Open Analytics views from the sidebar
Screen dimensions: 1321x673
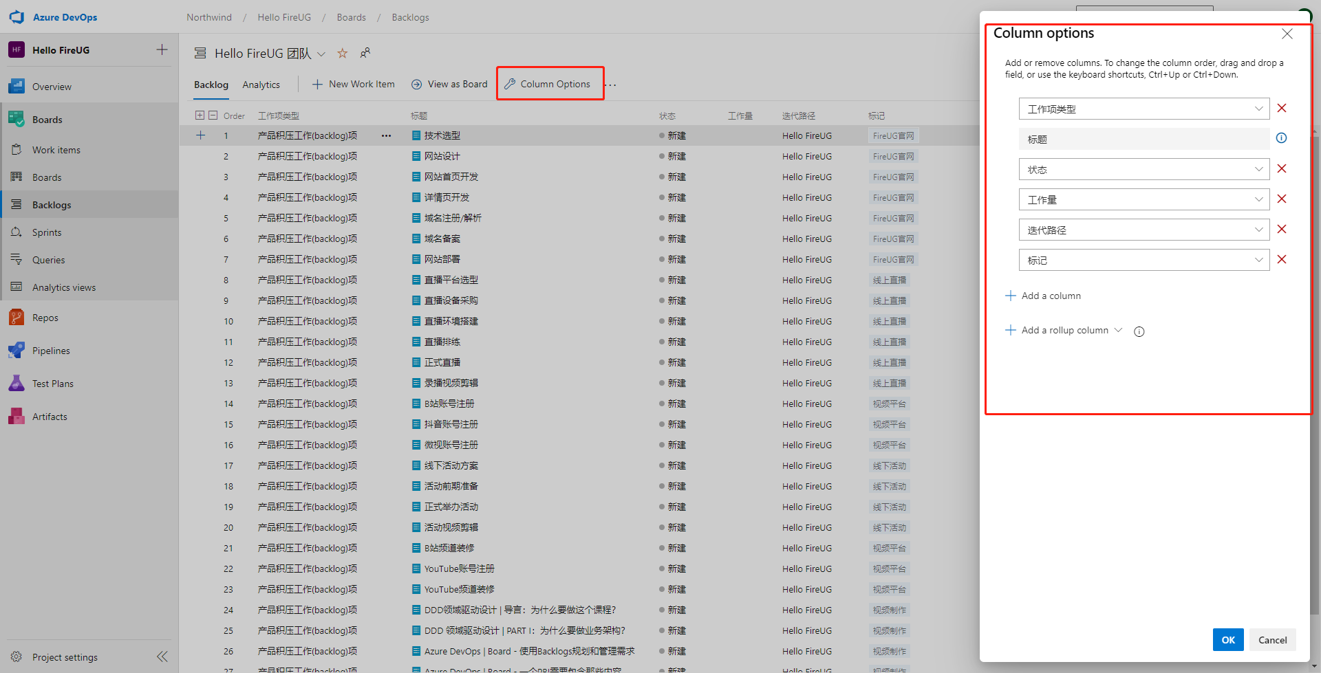63,287
